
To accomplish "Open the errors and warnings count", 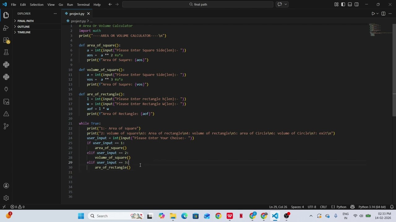I will (x=17, y=207).
